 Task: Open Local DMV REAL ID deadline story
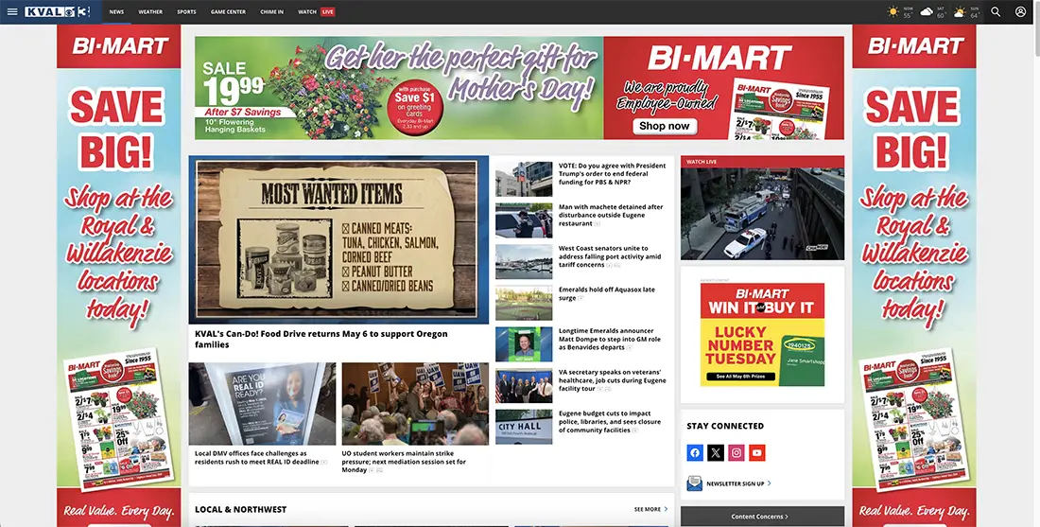coord(260,457)
